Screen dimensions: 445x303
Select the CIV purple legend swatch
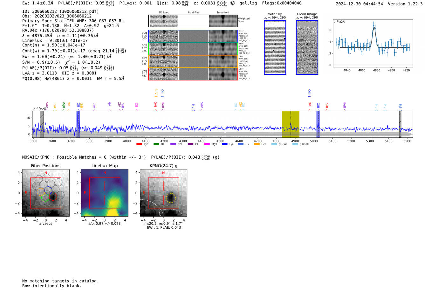pyautogui.click(x=173, y=144)
